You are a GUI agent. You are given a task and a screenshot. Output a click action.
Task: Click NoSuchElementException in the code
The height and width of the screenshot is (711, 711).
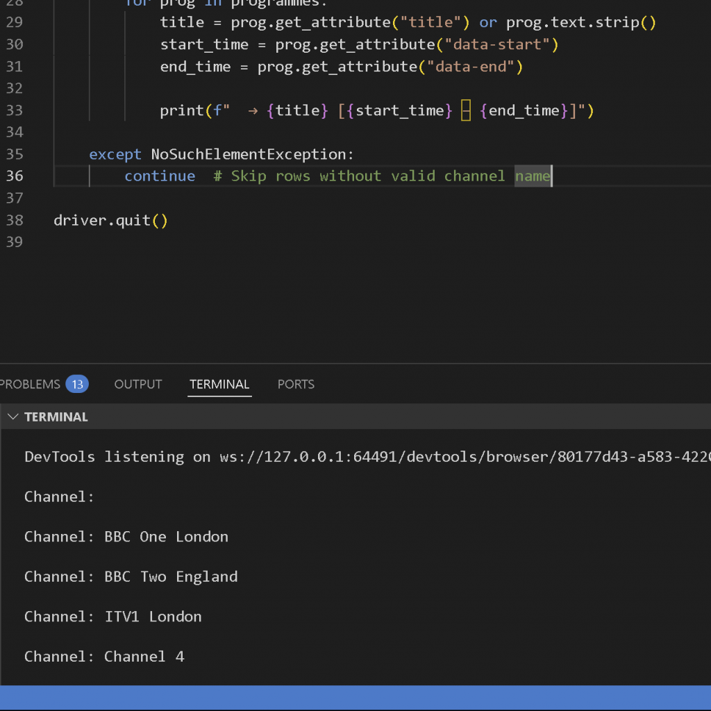point(248,154)
